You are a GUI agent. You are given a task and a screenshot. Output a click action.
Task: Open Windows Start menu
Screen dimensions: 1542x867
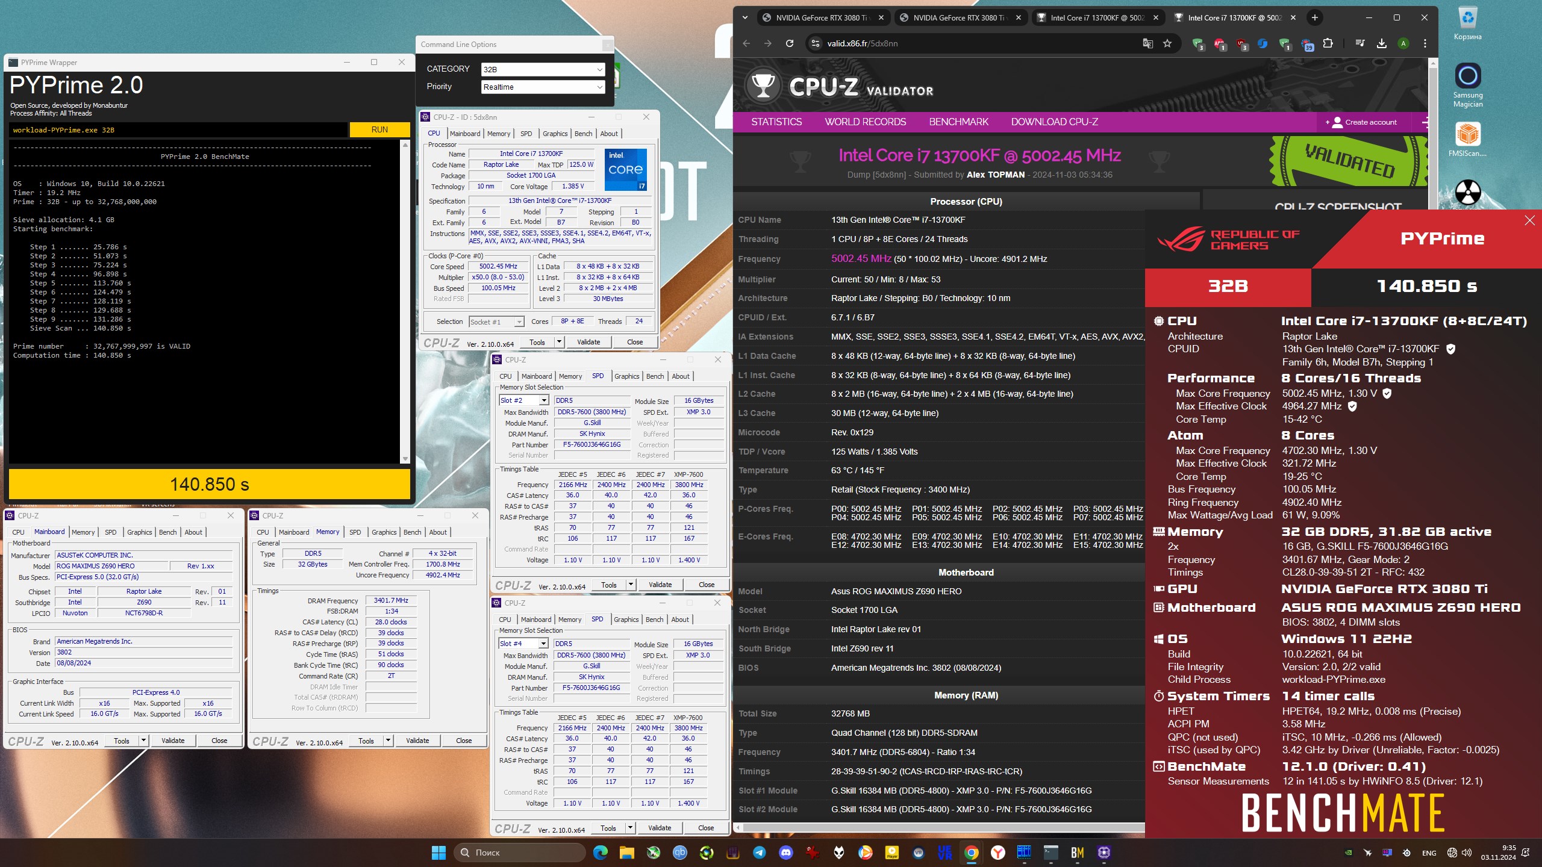[439, 853]
